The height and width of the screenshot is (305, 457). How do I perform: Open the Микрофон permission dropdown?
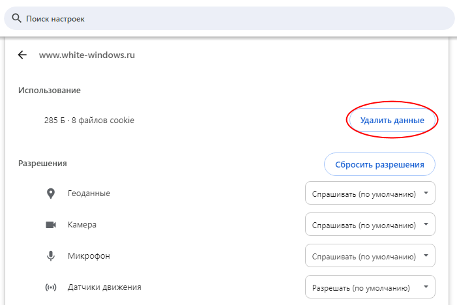pyautogui.click(x=370, y=256)
